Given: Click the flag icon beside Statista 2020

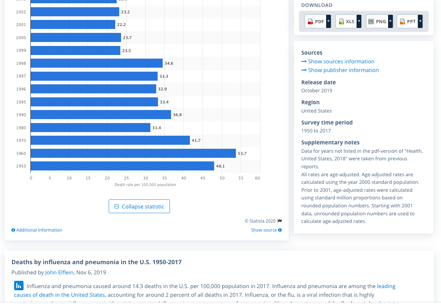Looking at the screenshot, I should point(280,221).
